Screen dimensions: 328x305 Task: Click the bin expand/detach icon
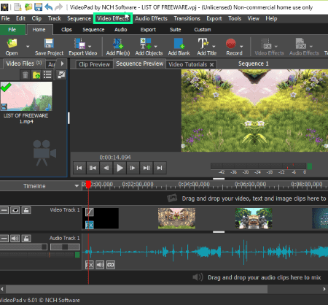[x=61, y=74]
